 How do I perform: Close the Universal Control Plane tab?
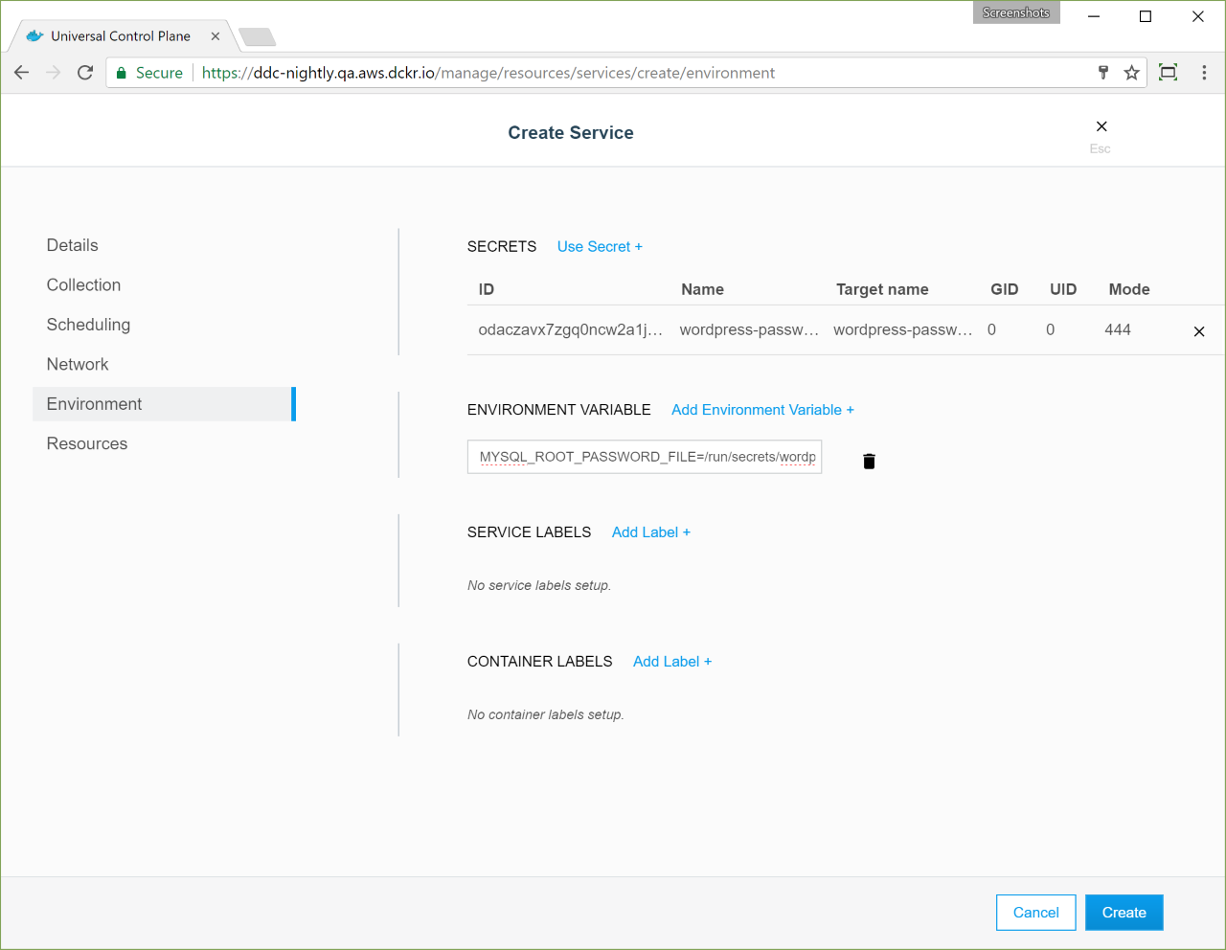[x=216, y=36]
